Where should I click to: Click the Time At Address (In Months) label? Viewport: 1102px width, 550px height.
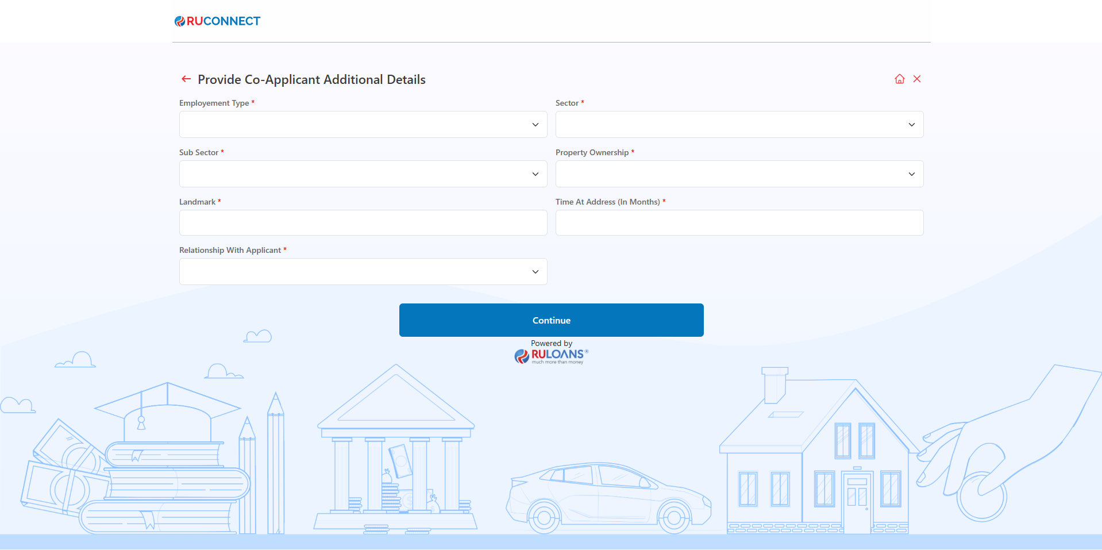[607, 202]
